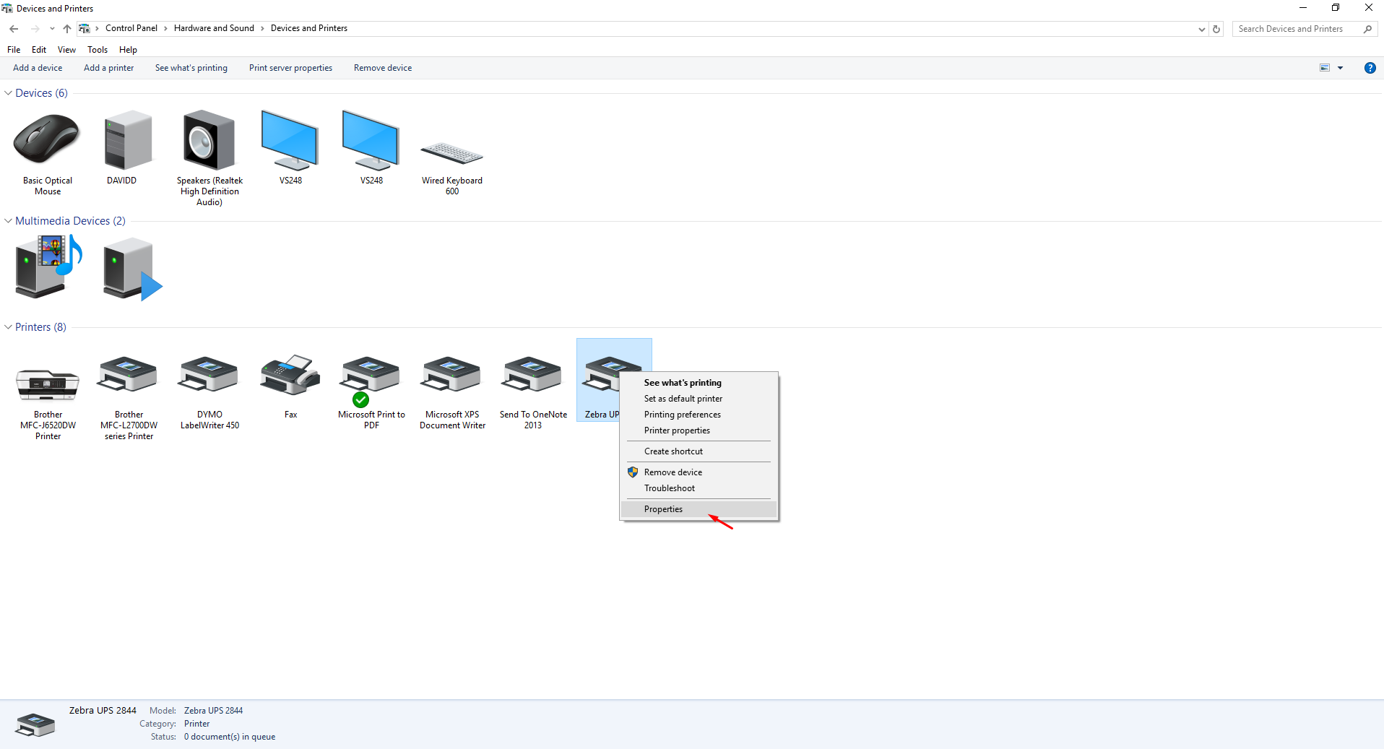The height and width of the screenshot is (749, 1384).
Task: Click Control Panel in breadcrumb
Action: pyautogui.click(x=131, y=28)
